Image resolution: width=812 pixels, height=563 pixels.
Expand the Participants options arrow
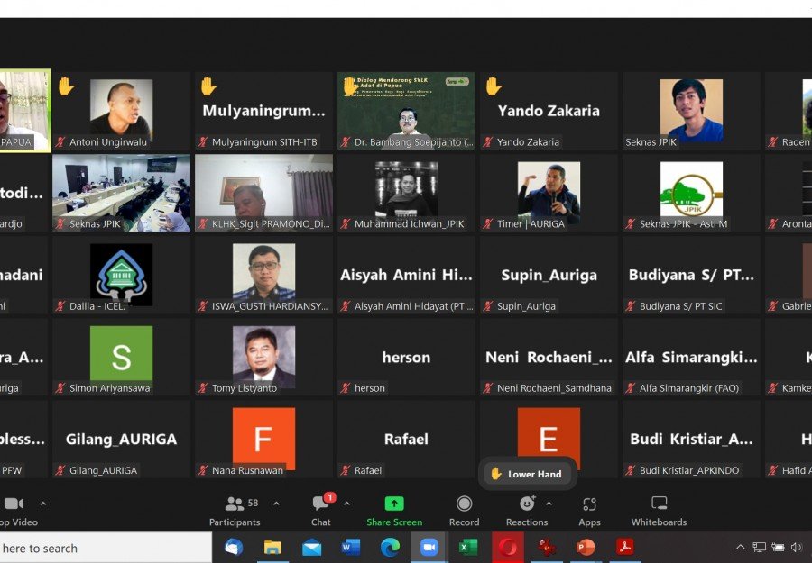click(277, 503)
